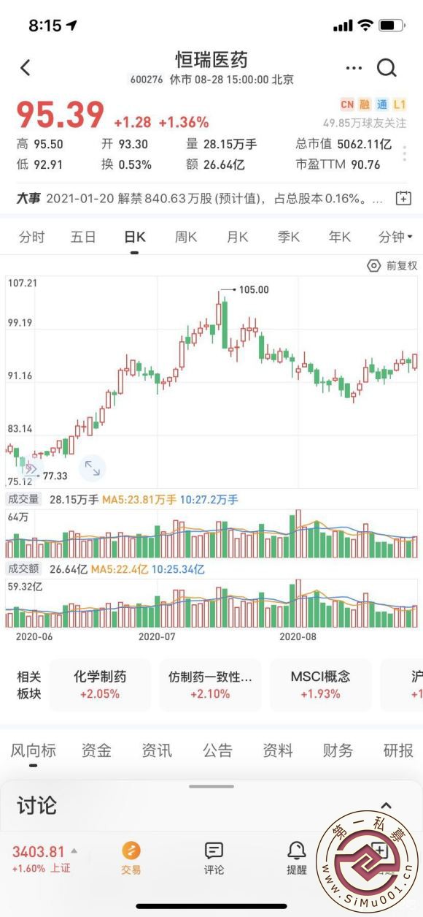Switch to 五日 five-day chart tab
The height and width of the screenshot is (917, 423).
(x=83, y=237)
